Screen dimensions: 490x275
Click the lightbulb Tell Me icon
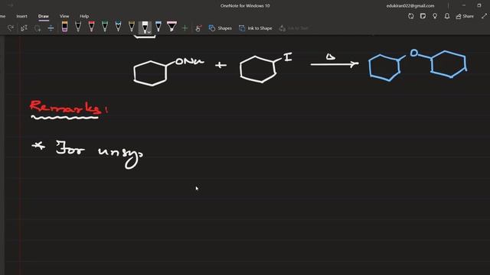[x=435, y=16]
